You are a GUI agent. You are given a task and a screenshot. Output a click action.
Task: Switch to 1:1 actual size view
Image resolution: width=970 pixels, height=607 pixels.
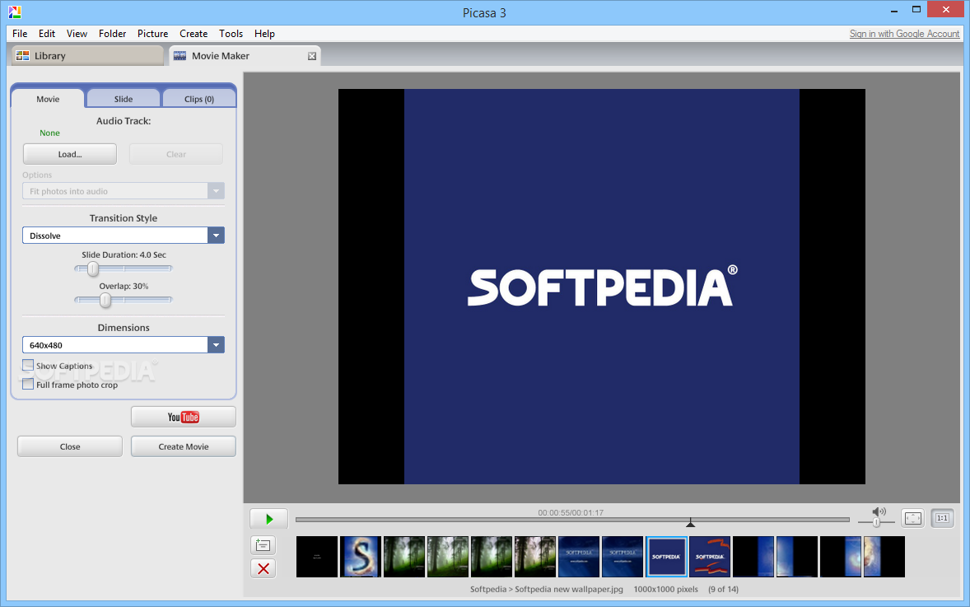tap(942, 519)
